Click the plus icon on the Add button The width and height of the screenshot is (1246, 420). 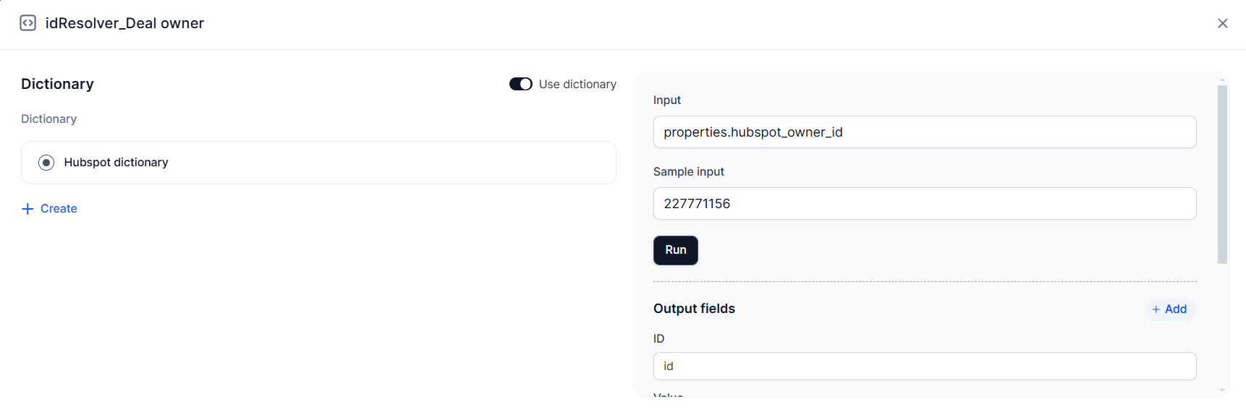pyautogui.click(x=1157, y=309)
